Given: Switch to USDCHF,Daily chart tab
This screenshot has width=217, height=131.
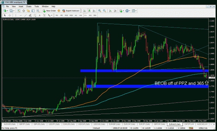Looking at the screenshot, I should (x=84, y=124).
